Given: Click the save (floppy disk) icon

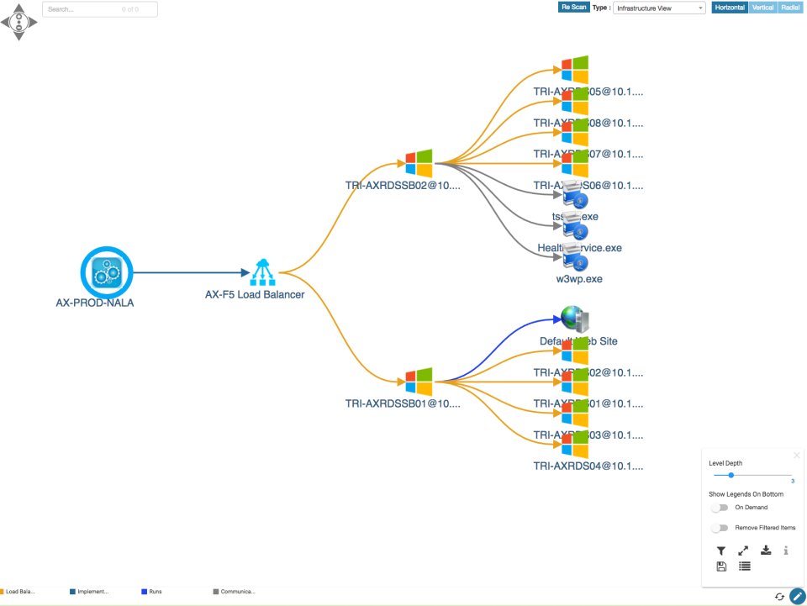Looking at the screenshot, I should (720, 566).
